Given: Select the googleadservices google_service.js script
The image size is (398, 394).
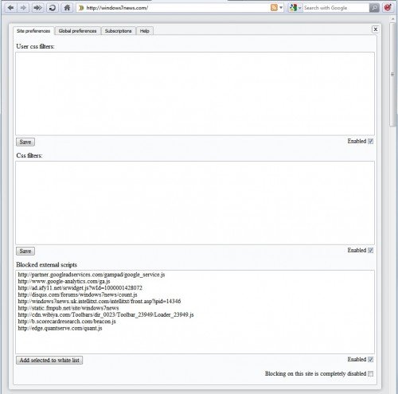Looking at the screenshot, I should click(x=92, y=275).
